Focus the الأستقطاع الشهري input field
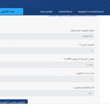 [47, 93]
